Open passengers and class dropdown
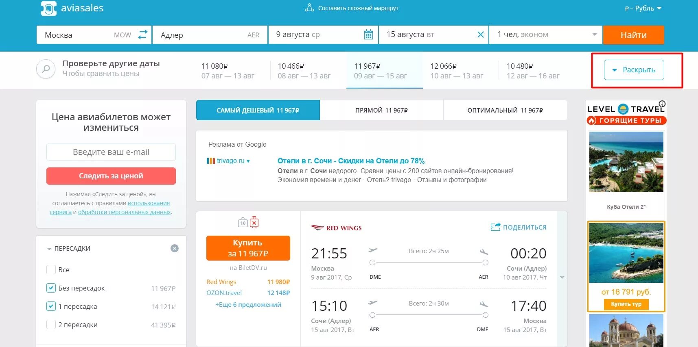Screen dimensions: 698x347 point(546,35)
